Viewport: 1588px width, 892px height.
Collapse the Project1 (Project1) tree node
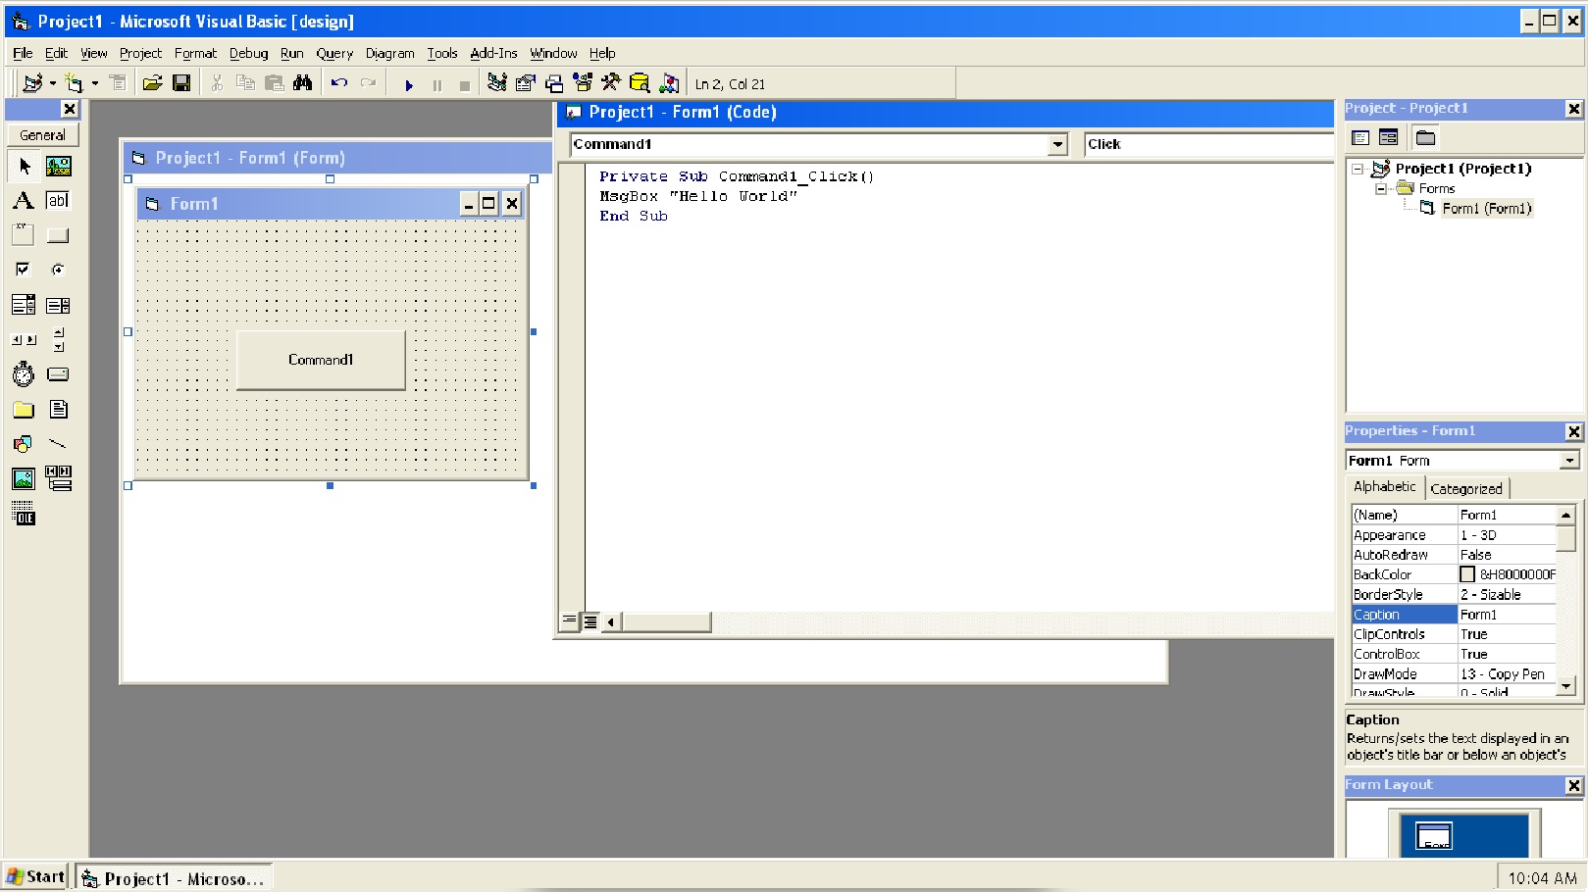point(1357,169)
